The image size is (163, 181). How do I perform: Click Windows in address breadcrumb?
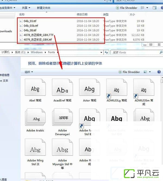tap(37, 52)
